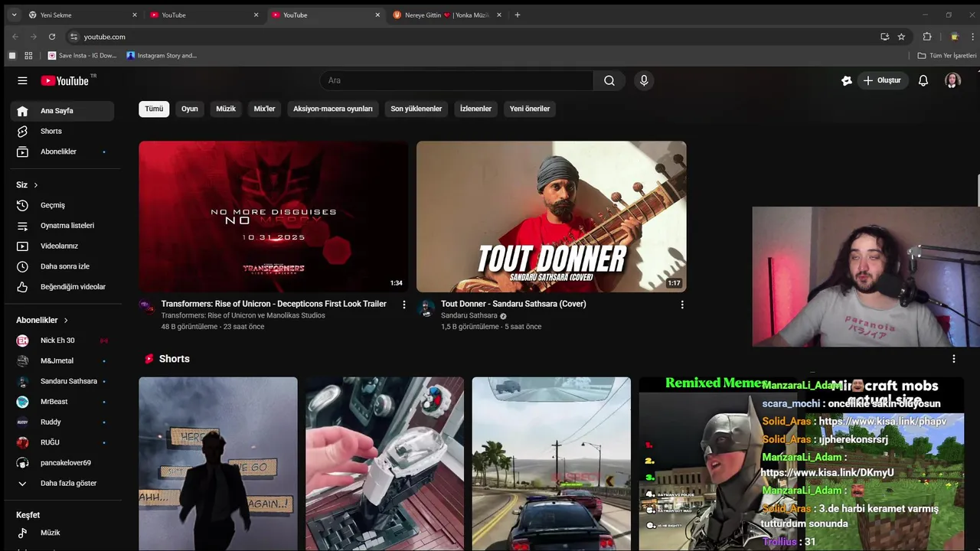Open the notifications bell
Screen dimensions: 980x551
pyautogui.click(x=923, y=80)
